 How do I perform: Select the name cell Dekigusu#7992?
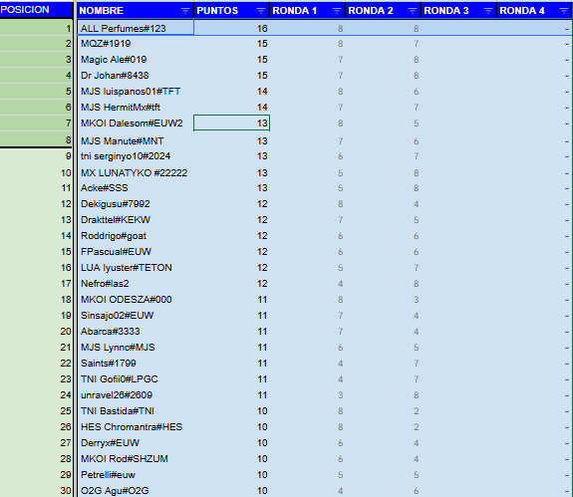tap(136, 204)
